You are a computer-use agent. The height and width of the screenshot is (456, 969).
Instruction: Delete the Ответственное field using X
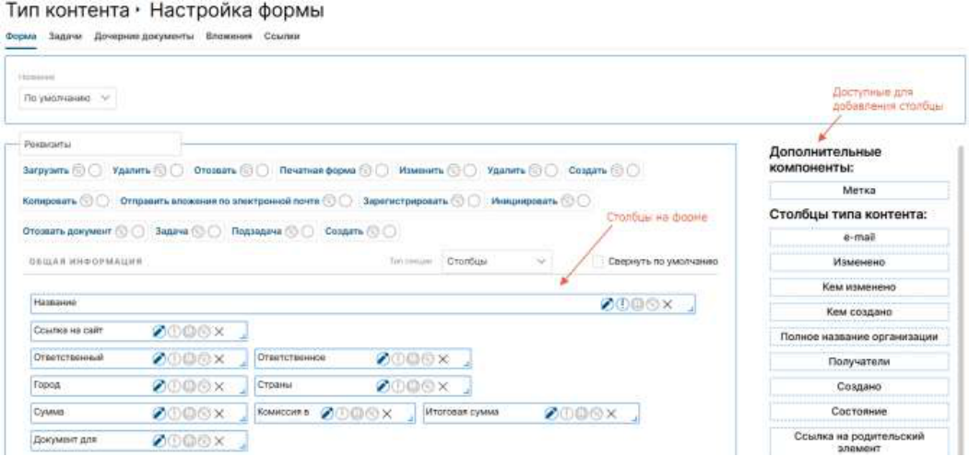tap(443, 358)
